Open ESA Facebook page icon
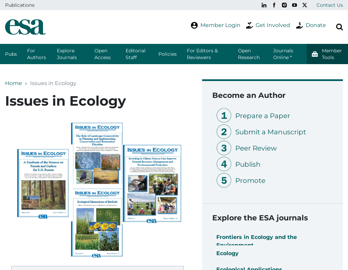The image size is (348, 270). pyautogui.click(x=274, y=5)
